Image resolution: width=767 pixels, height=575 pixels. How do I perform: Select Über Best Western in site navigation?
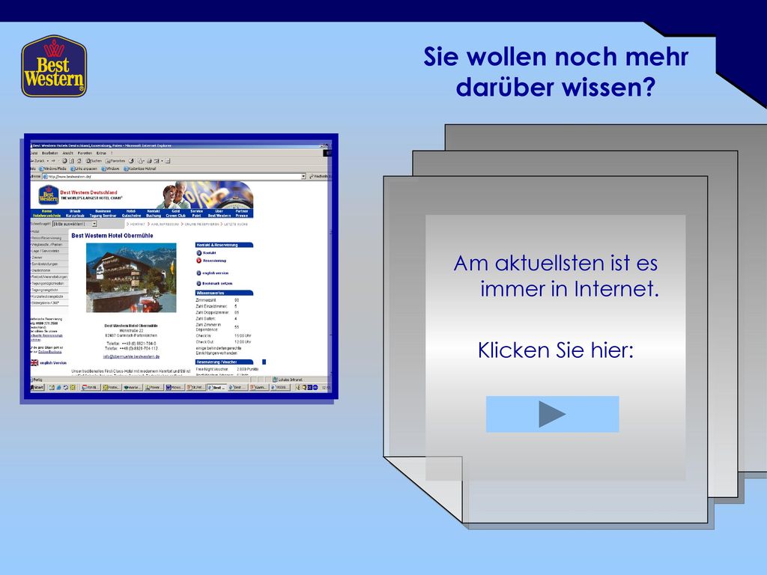pos(219,213)
